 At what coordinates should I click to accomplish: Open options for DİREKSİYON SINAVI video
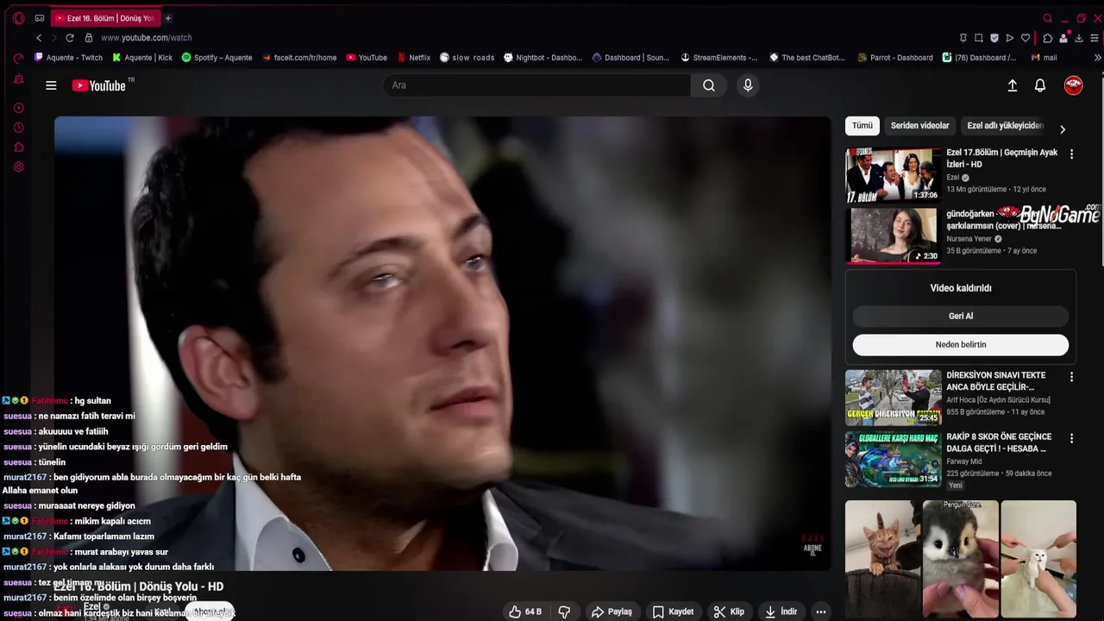pyautogui.click(x=1071, y=377)
